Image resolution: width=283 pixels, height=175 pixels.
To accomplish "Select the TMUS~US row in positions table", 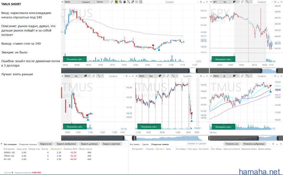I will [x=48, y=156].
